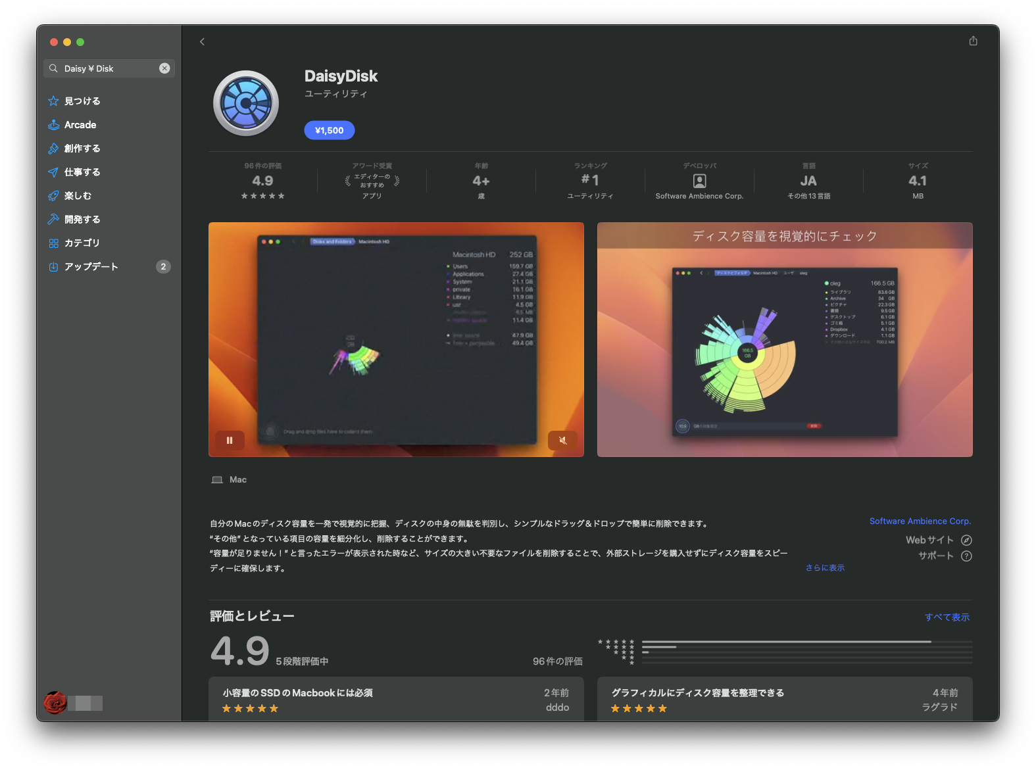Buy the app for ¥1,500

pyautogui.click(x=329, y=130)
